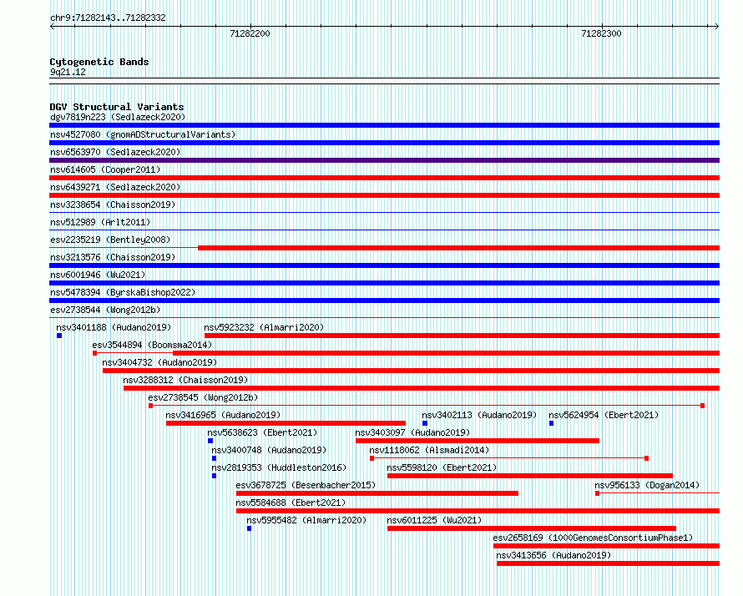Click the blue nsv3400748 marker square
The image size is (743, 596).
coord(215,458)
